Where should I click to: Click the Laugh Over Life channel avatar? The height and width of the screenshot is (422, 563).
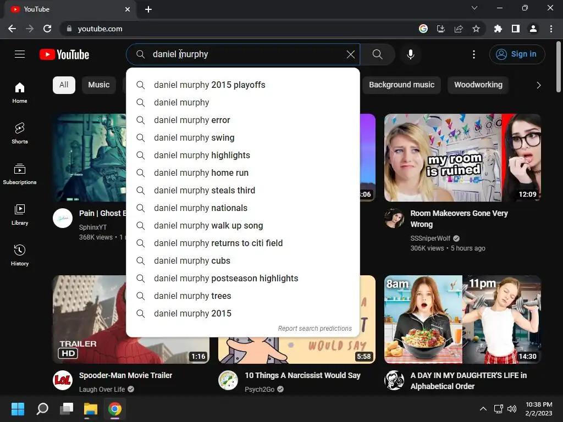tap(63, 380)
